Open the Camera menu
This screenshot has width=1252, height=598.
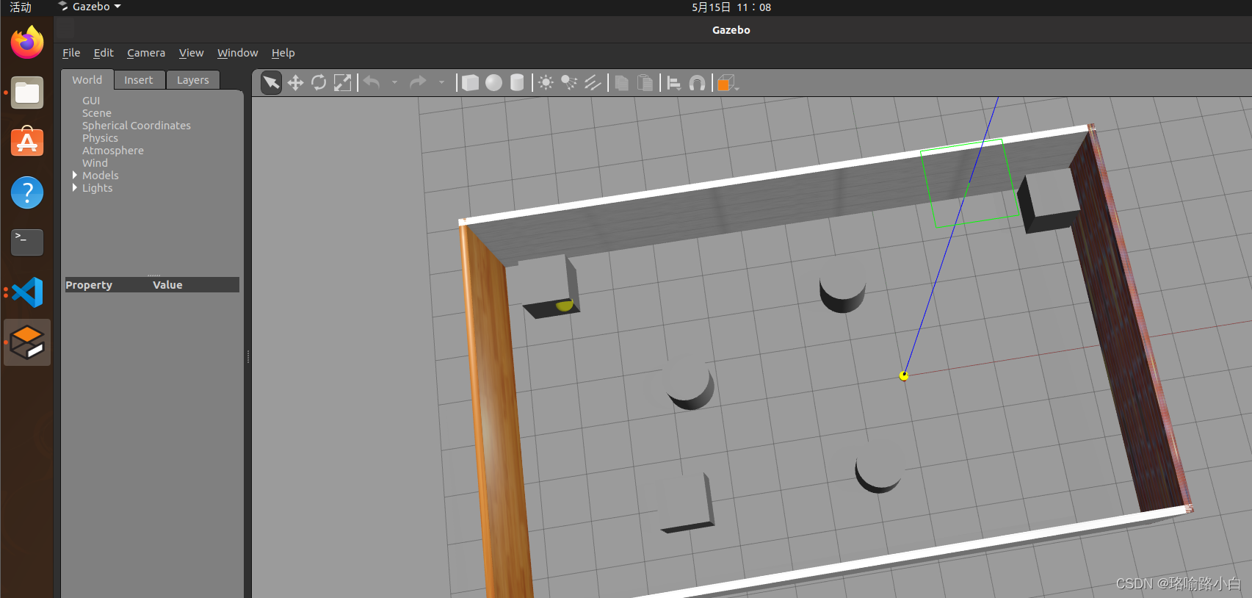click(146, 53)
